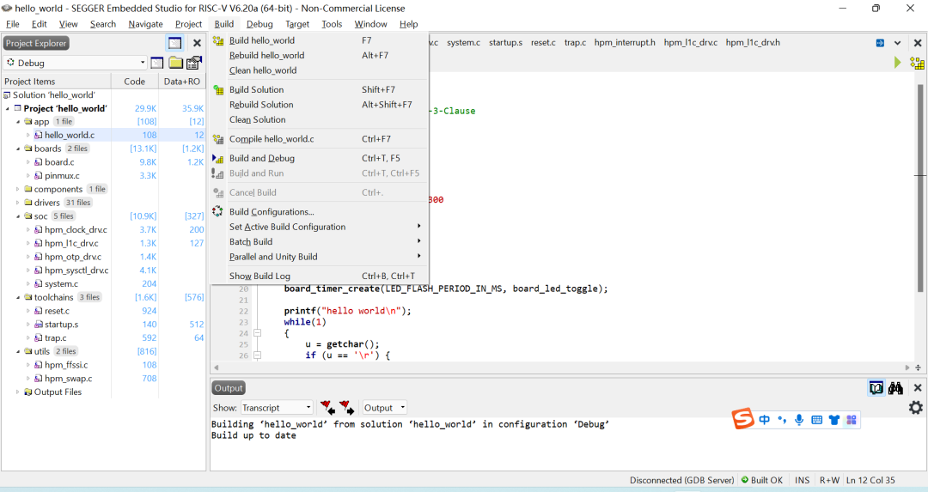
Task: Select Solution 'hello_world' tree node
Action: 54,95
